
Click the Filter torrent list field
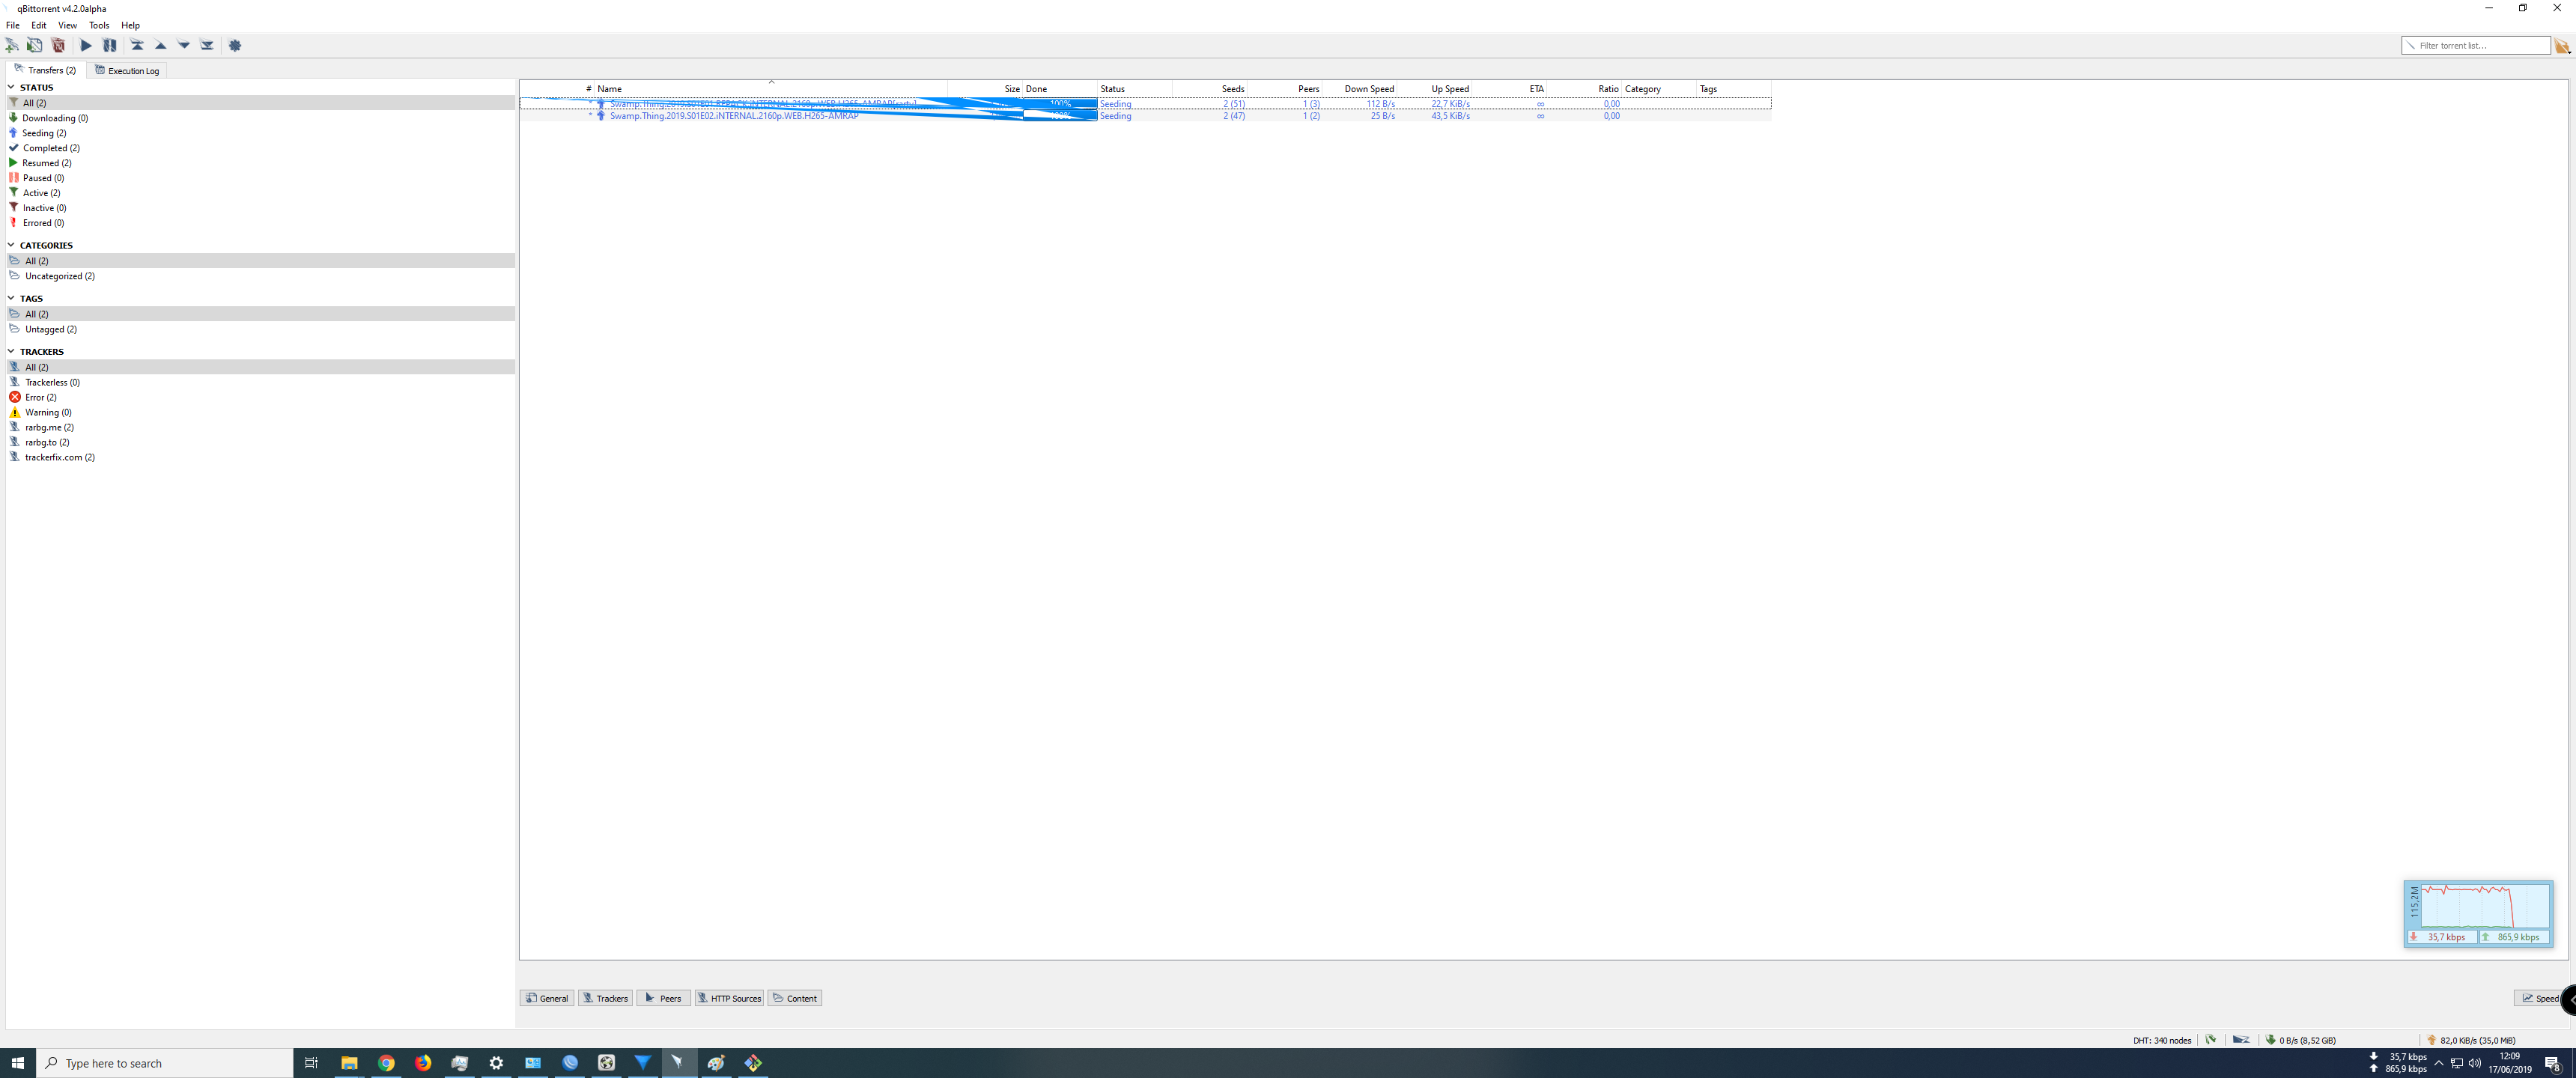2476,45
